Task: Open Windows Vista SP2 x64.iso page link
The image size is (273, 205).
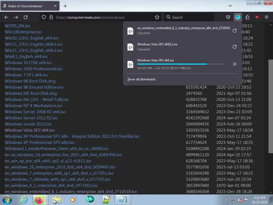Action: [30, 130]
